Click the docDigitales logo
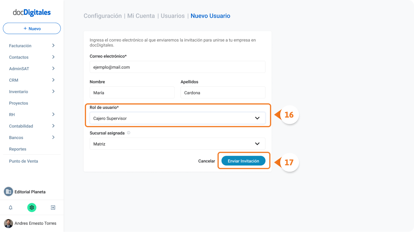The width and height of the screenshot is (414, 232). tap(32, 12)
